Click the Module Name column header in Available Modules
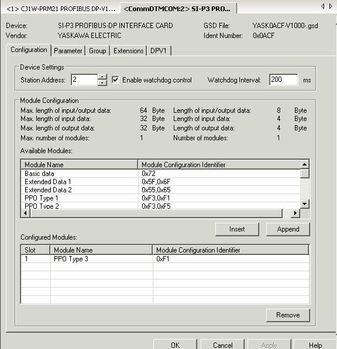 [80, 165]
